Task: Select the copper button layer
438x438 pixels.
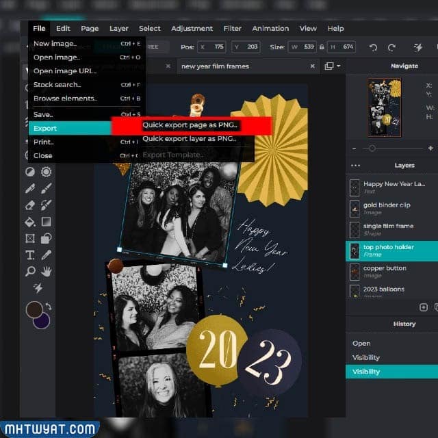Action: coord(391,272)
